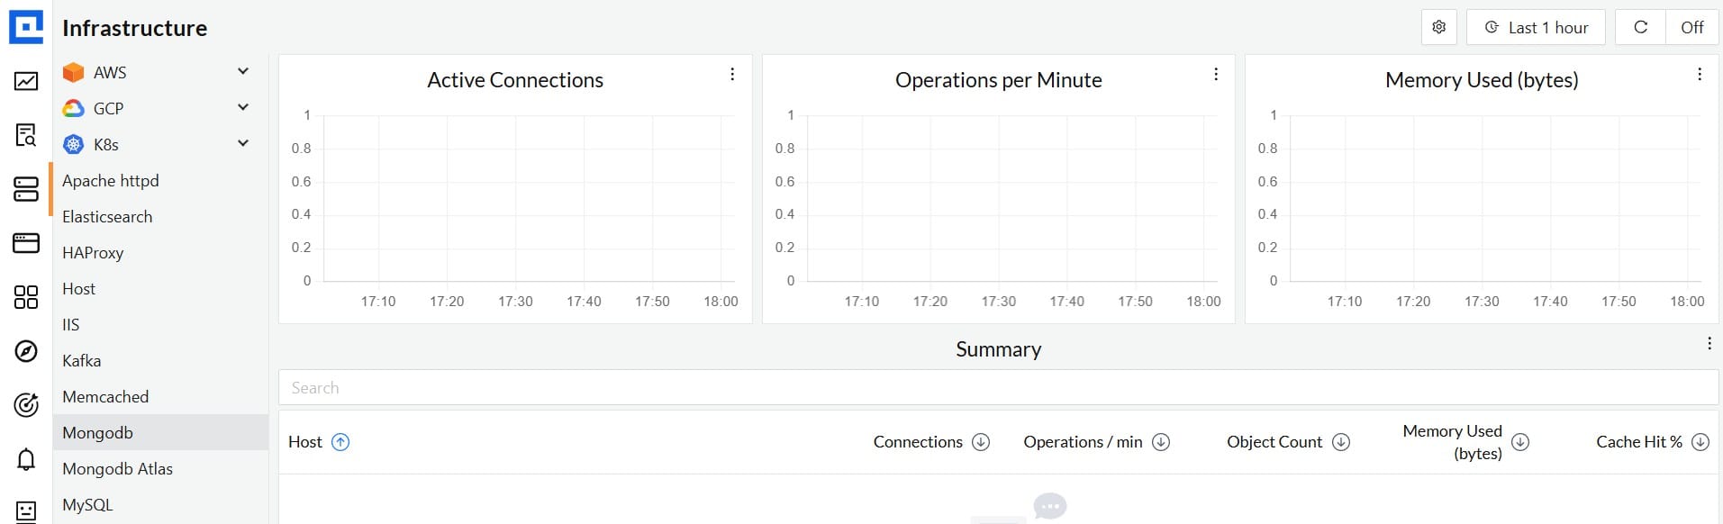Click the GCP cloud icon
Image resolution: width=1723 pixels, height=524 pixels.
(73, 108)
